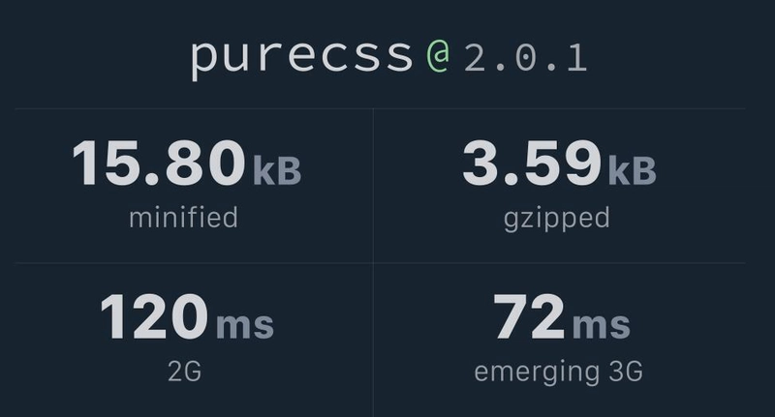The width and height of the screenshot is (775, 417).
Task: Click the purecss package name
Action: click(301, 58)
